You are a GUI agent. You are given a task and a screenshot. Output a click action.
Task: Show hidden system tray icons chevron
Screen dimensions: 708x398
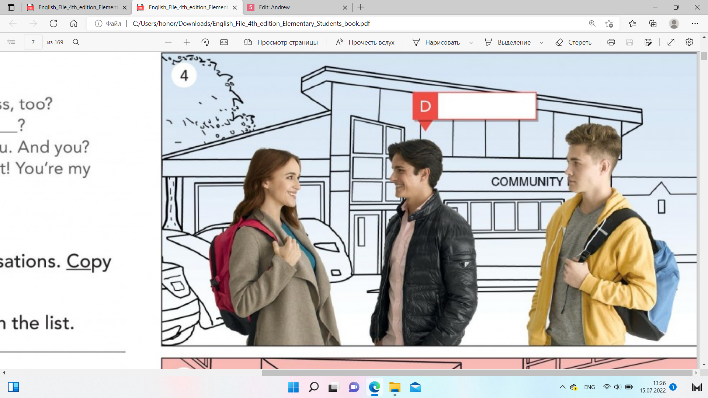[562, 387]
